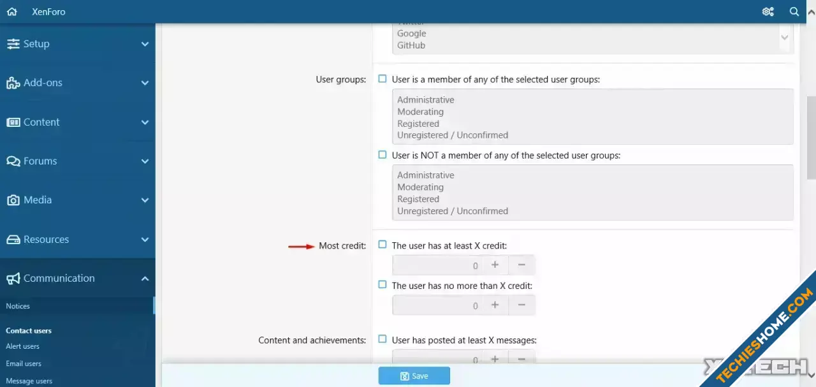816x387 pixels.
Task: Enable 'User is NOT a member' checkbox
Action: click(x=382, y=154)
